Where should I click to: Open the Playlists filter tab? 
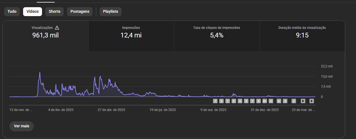pyautogui.click(x=110, y=12)
